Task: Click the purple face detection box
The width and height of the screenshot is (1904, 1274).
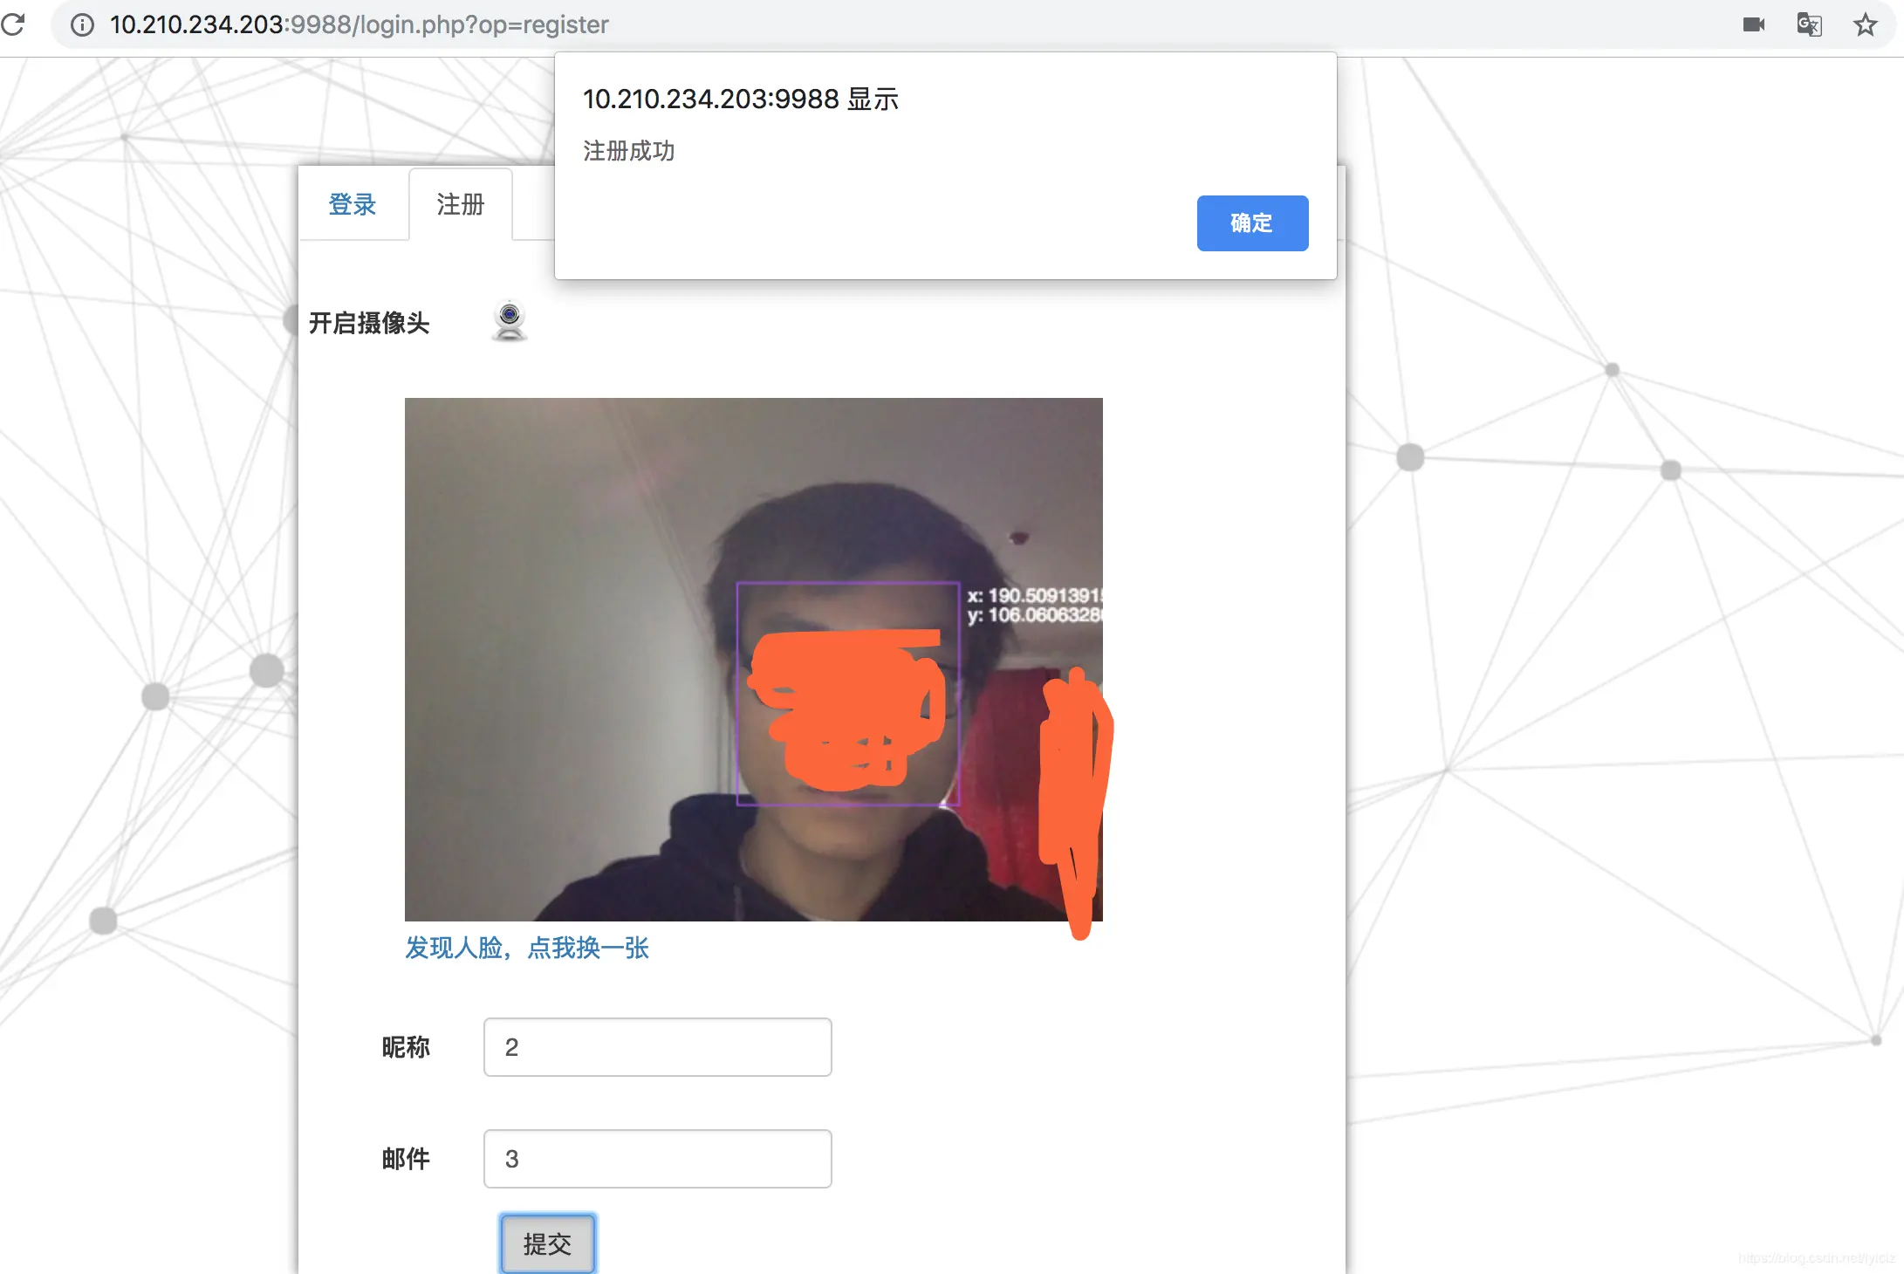Action: tap(848, 694)
